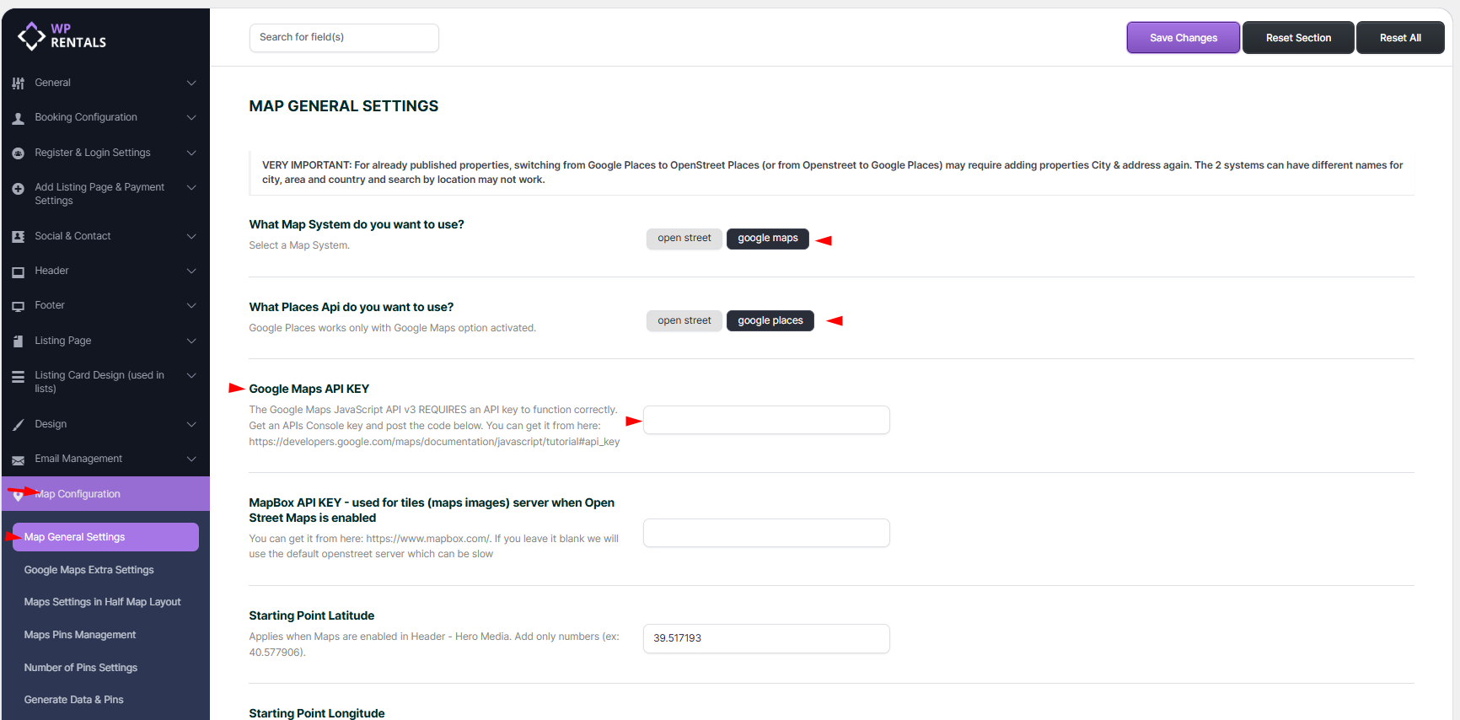
Task: Select google maps as the map system
Action: point(767,239)
